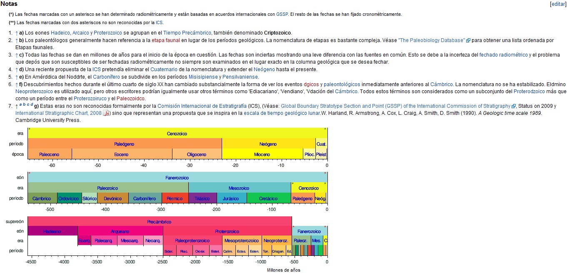Click external-link icon after Commission of Stratigraphy link
The width and height of the screenshot is (567, 275).
(x=514, y=106)
